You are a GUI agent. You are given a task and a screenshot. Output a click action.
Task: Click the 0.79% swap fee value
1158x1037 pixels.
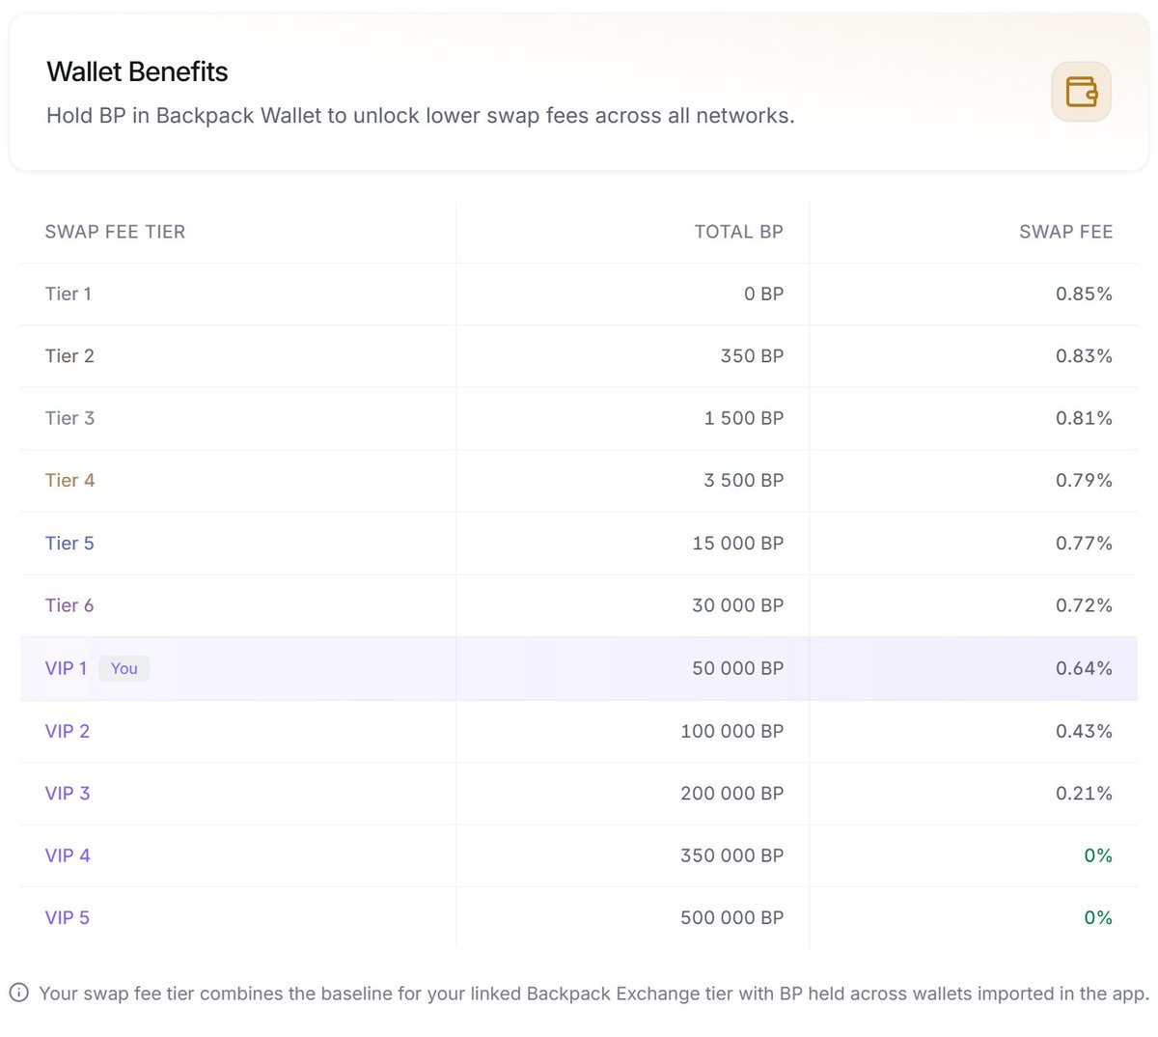coord(1084,480)
